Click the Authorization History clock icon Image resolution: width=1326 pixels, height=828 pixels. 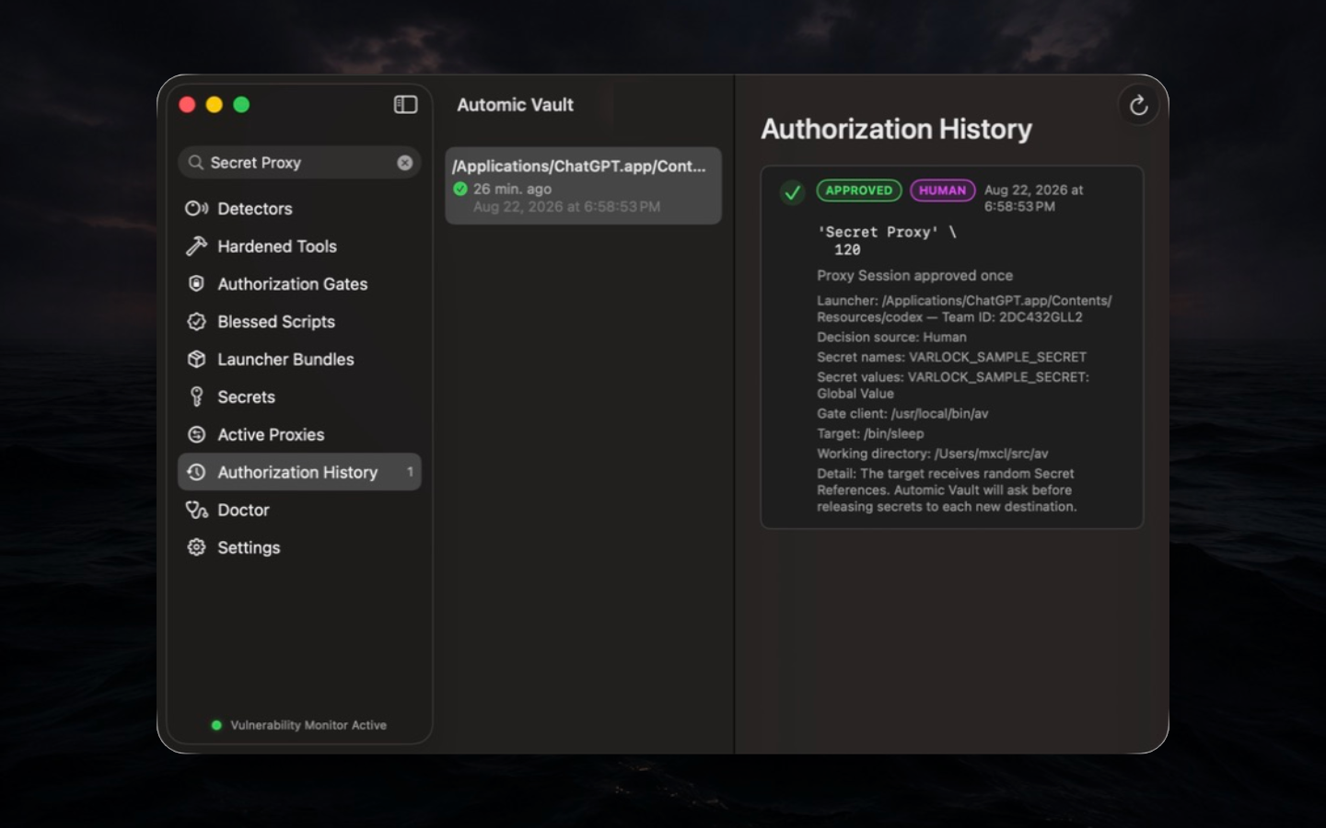click(x=196, y=473)
